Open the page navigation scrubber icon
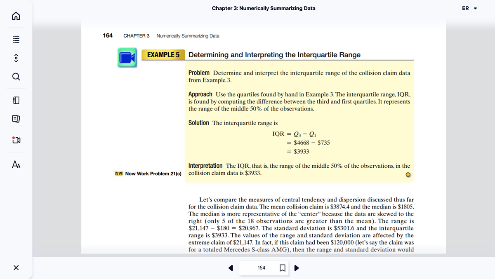Viewport: 495px width, 279px height. click(x=16, y=58)
